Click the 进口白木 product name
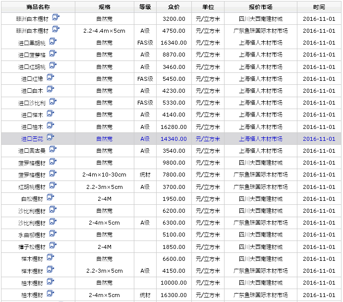 [x=32, y=91]
